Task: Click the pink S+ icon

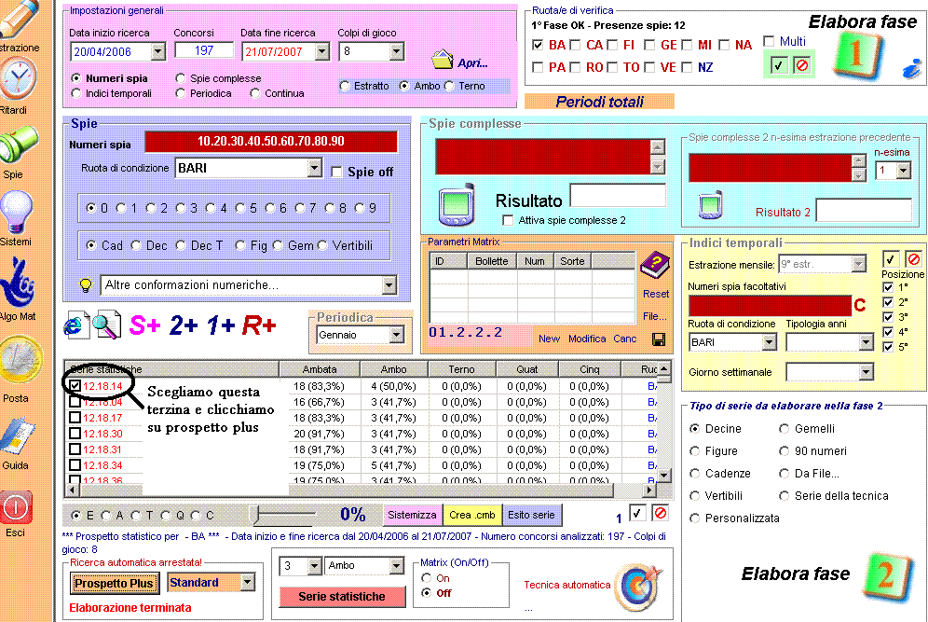Action: [144, 325]
